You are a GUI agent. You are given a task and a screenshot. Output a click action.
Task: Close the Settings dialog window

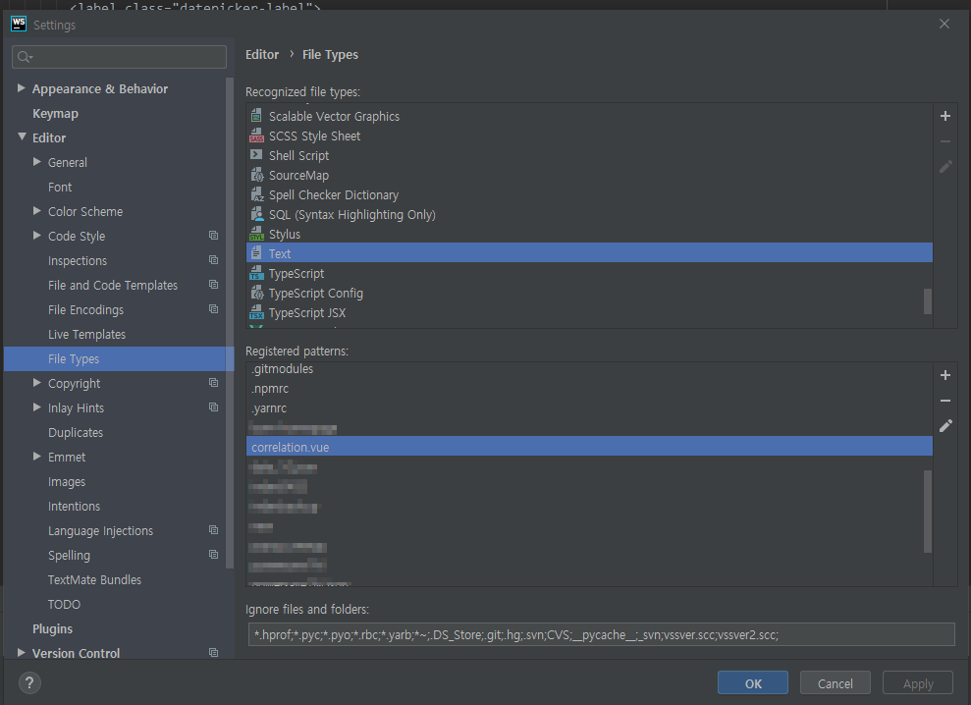[944, 24]
